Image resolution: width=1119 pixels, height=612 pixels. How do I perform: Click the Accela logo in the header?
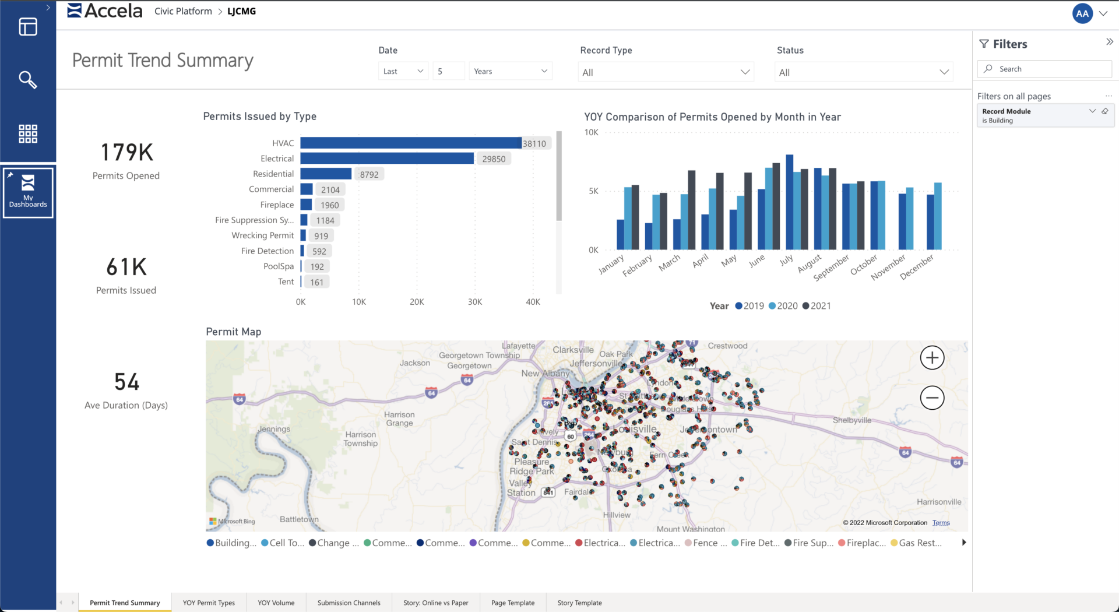tap(104, 10)
